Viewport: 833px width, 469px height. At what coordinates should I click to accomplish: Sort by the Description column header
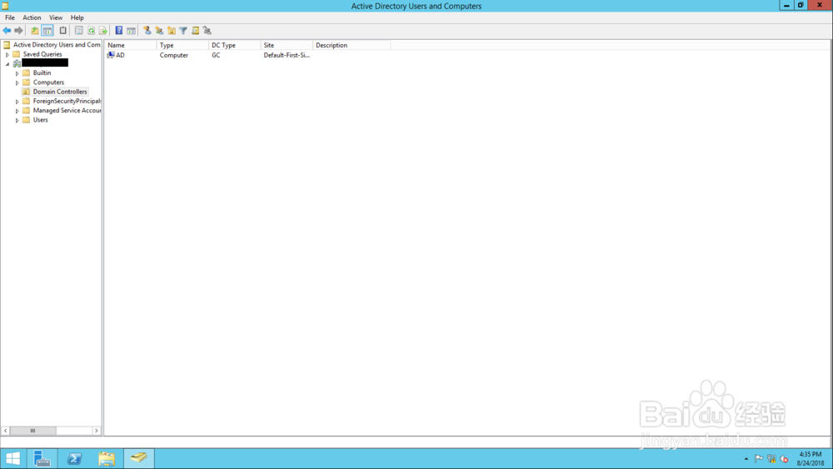tap(352, 45)
